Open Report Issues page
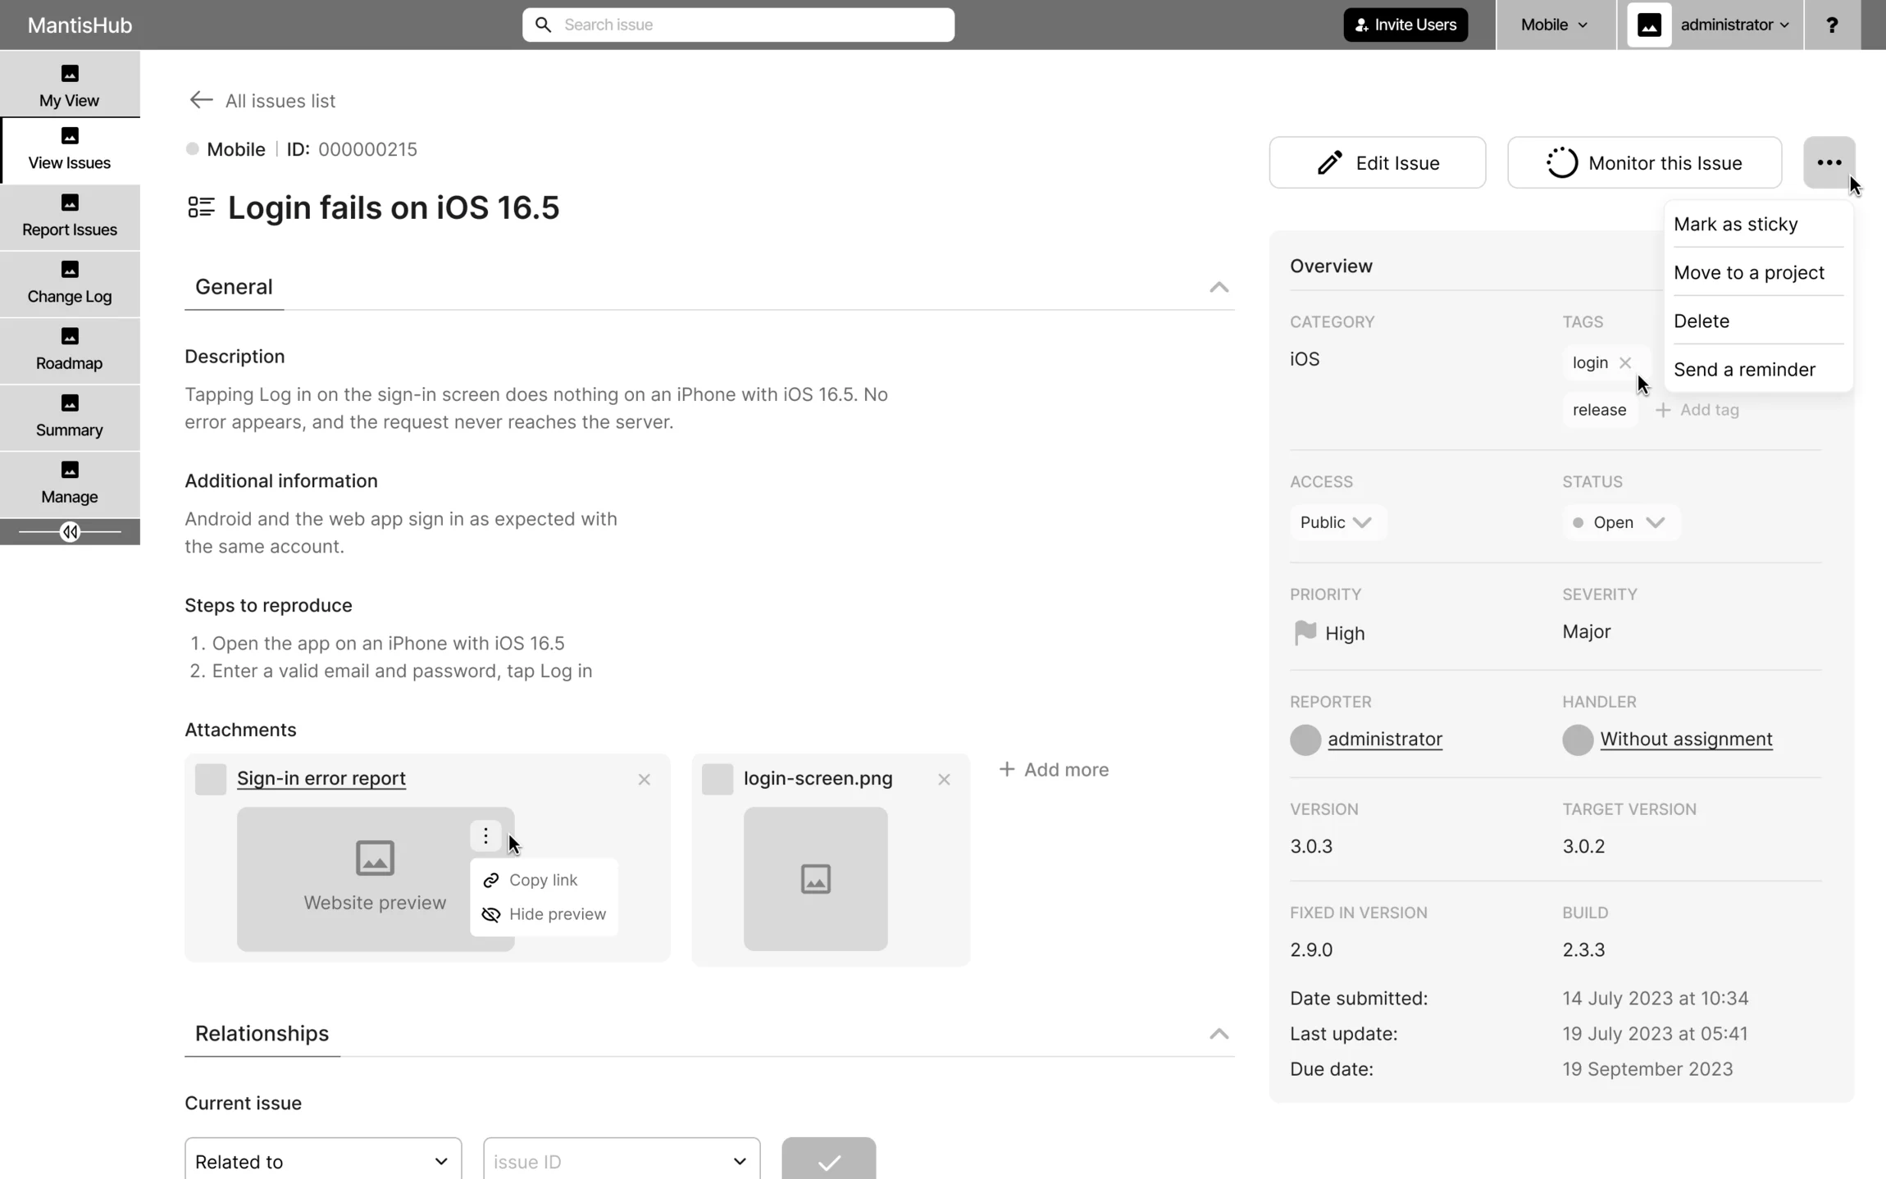Viewport: 1886px width, 1179px height. coord(70,217)
